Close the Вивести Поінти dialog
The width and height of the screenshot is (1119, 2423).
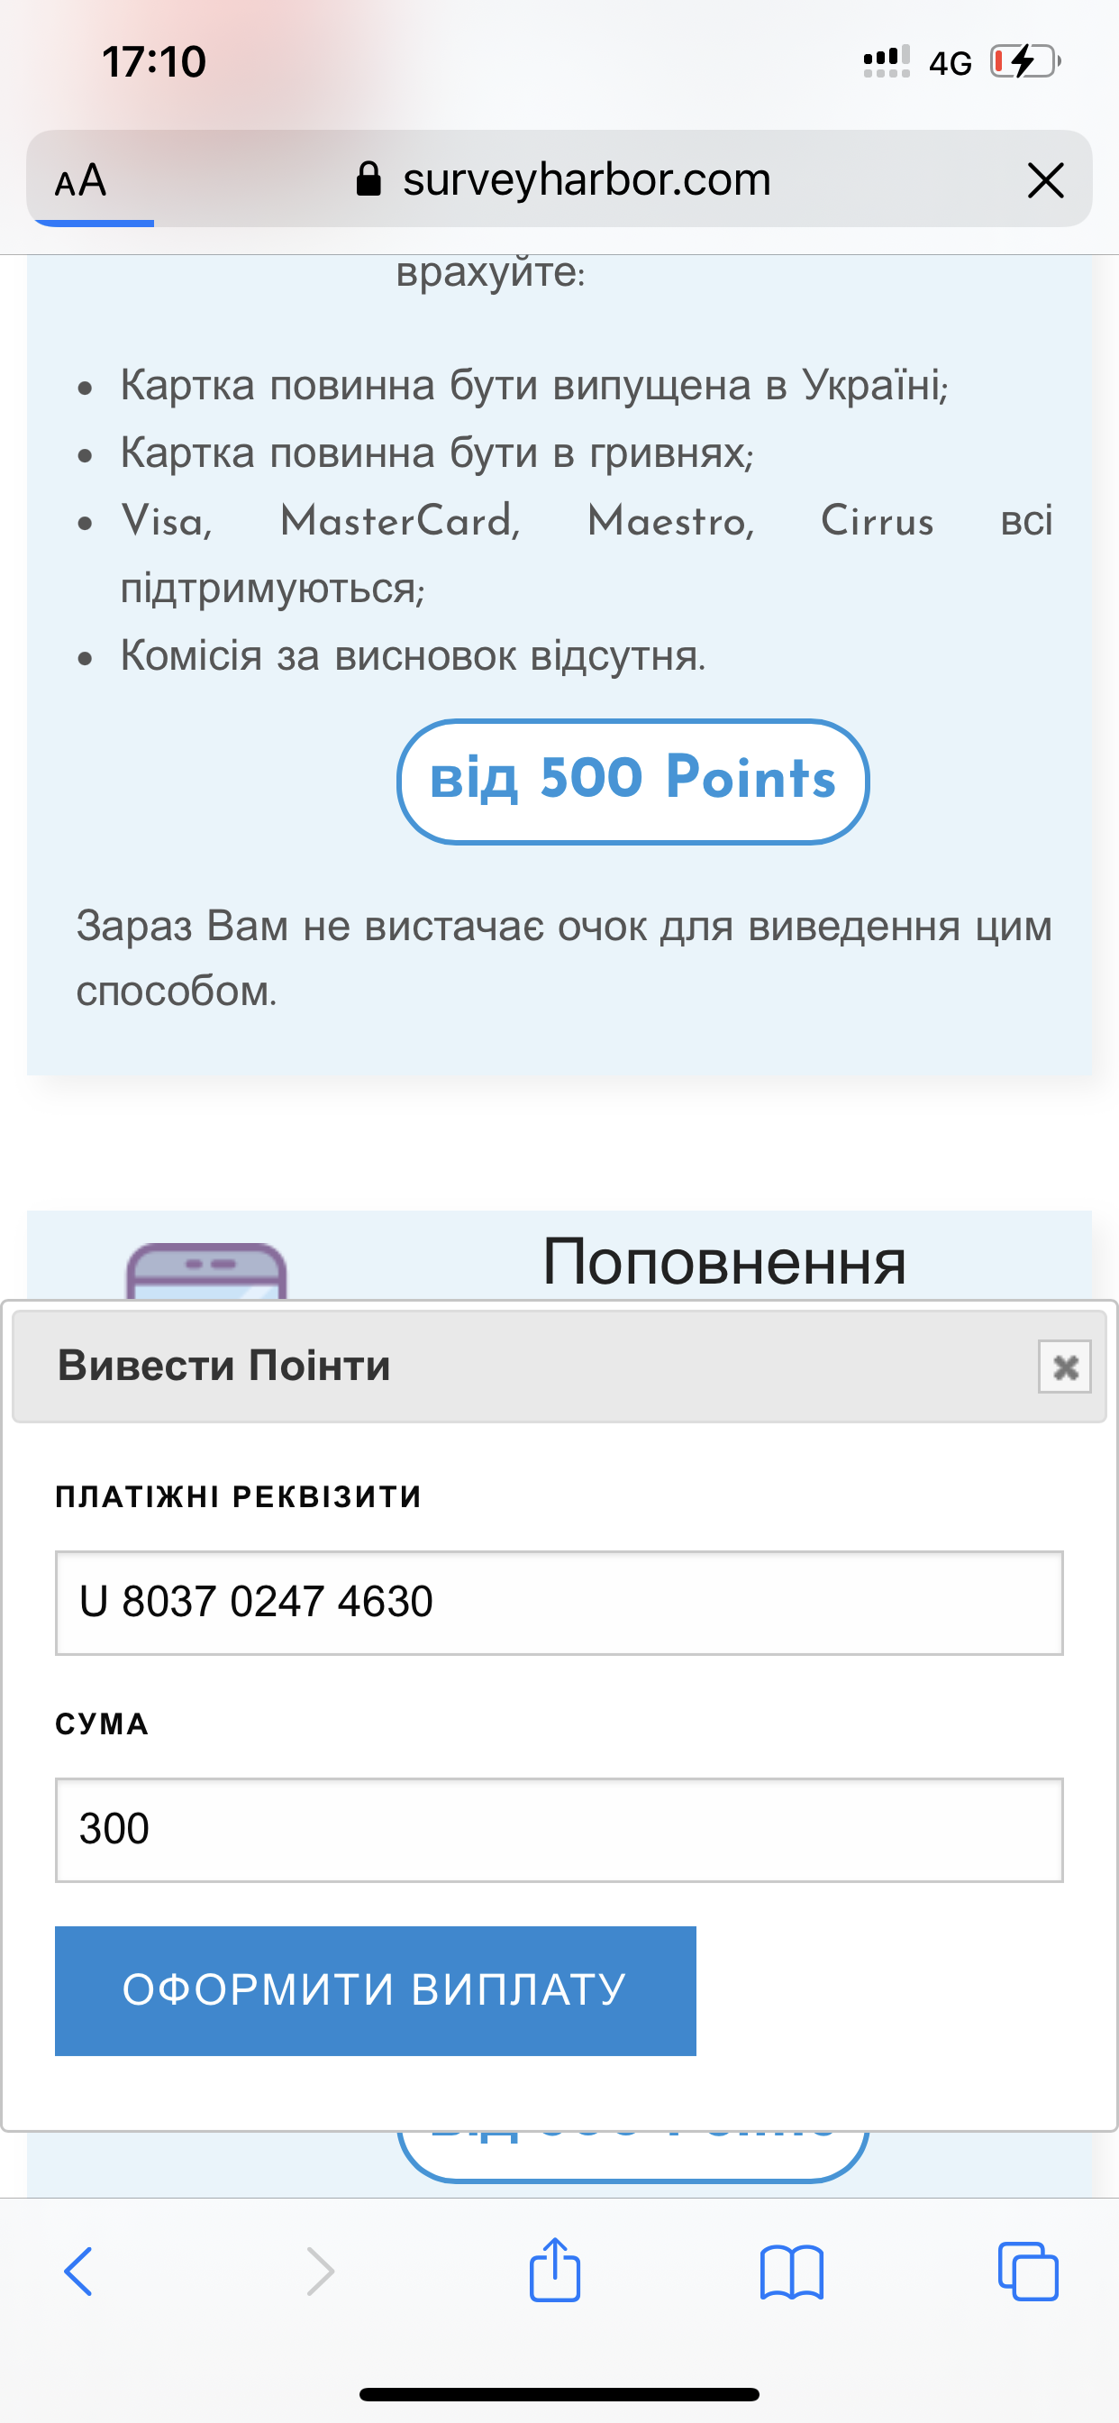click(1064, 1366)
